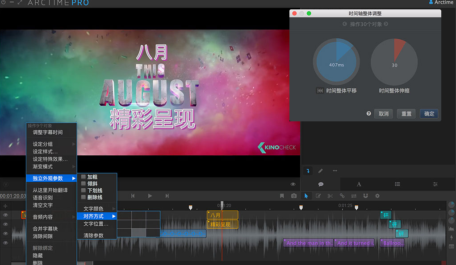
Task: Click the 407ms time shift dial
Action: [336, 62]
